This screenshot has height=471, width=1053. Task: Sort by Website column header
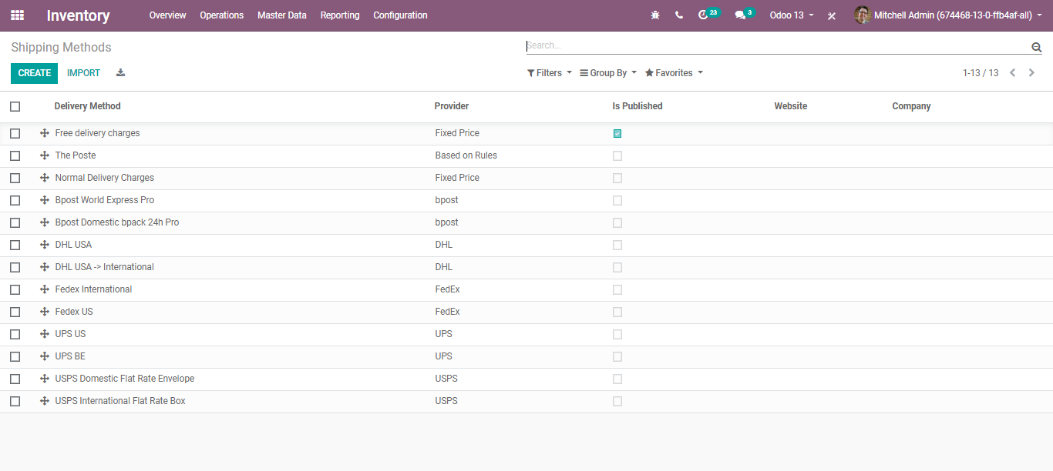tap(790, 106)
